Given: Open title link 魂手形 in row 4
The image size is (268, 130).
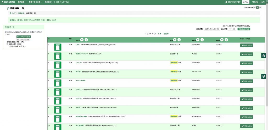Looking at the screenshot, I should click(78, 72).
